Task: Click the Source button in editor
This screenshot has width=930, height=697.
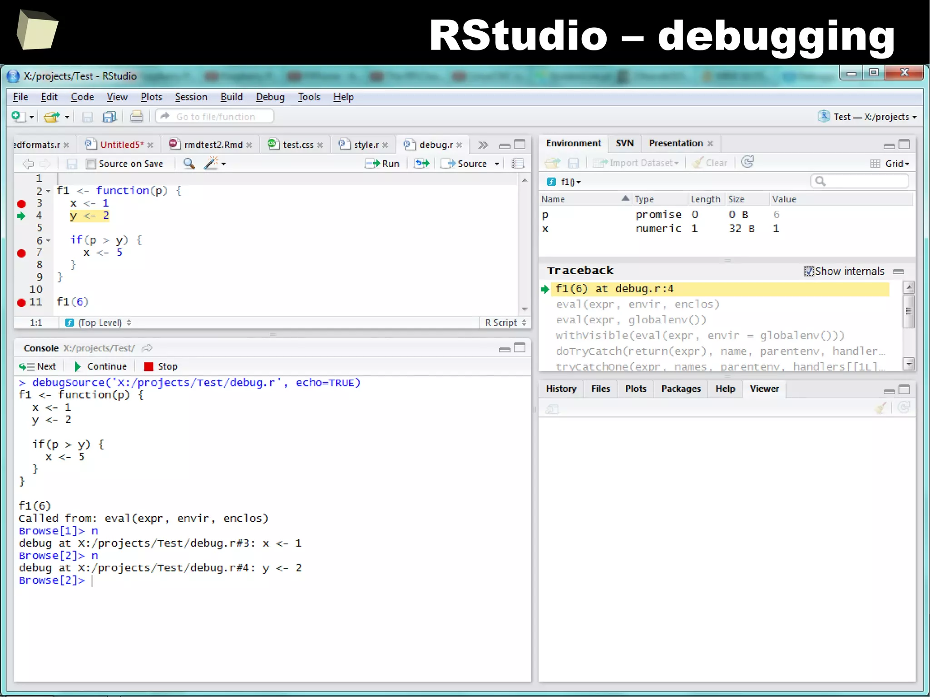Action: pos(465,163)
